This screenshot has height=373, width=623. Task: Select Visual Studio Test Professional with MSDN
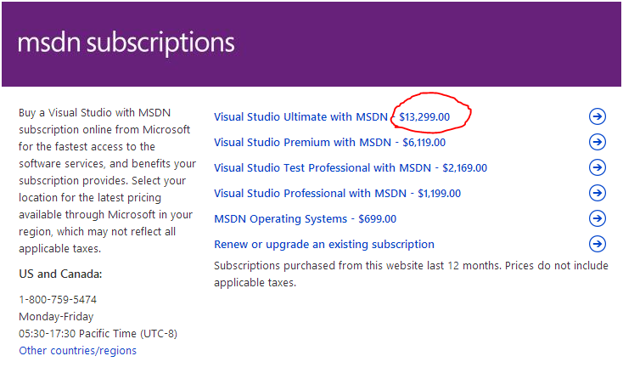pos(322,167)
